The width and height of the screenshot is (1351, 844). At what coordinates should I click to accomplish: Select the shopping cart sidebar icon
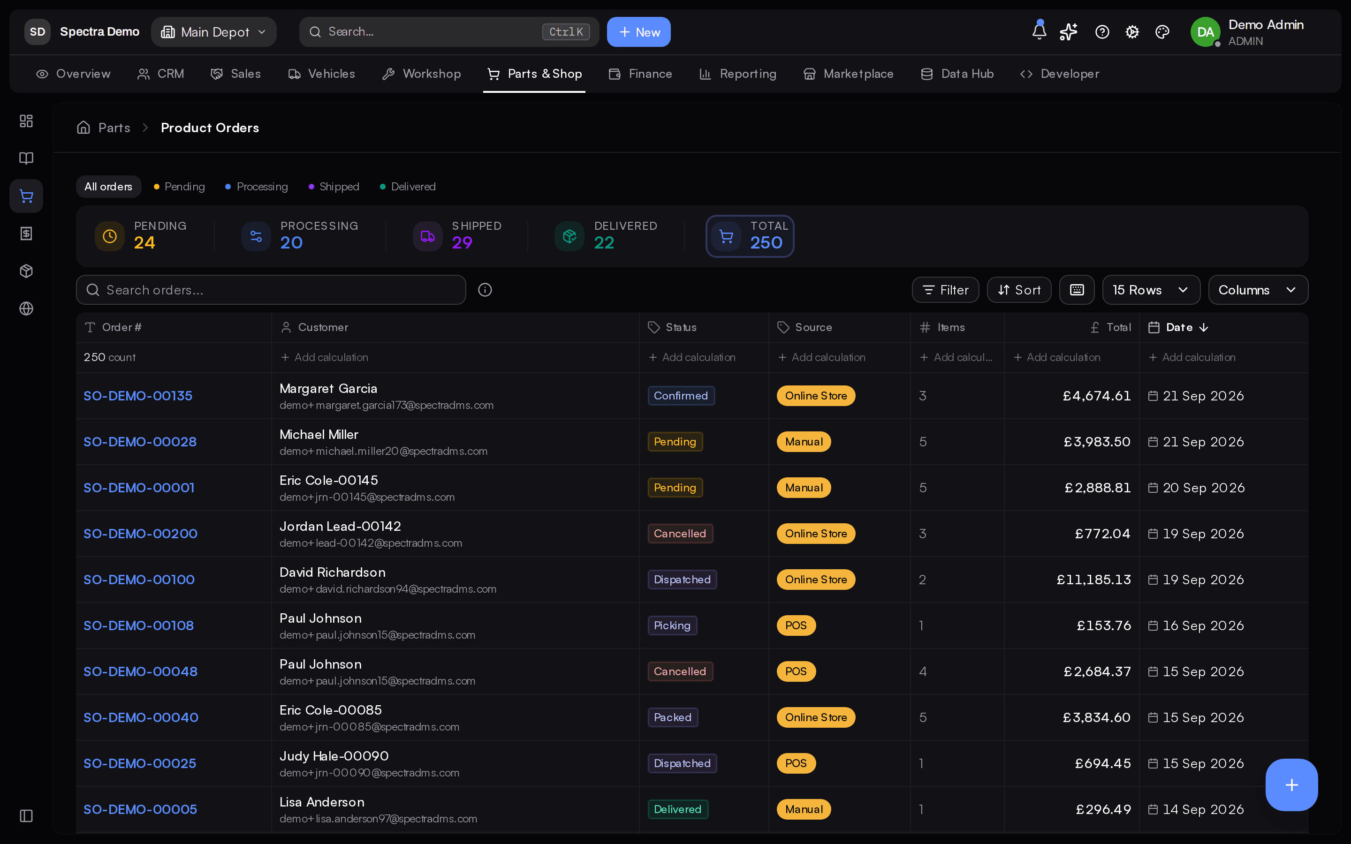tap(26, 196)
